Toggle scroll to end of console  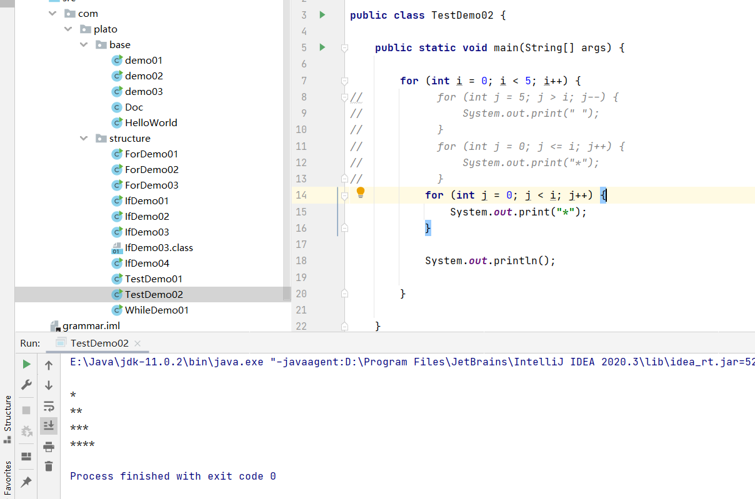pyautogui.click(x=49, y=426)
